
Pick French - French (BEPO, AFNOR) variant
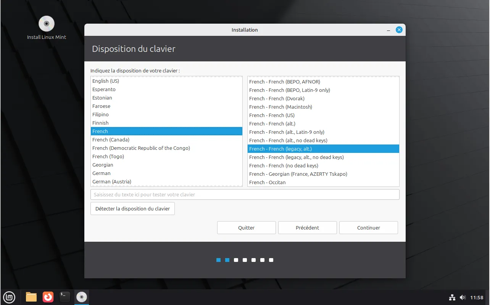pos(285,82)
